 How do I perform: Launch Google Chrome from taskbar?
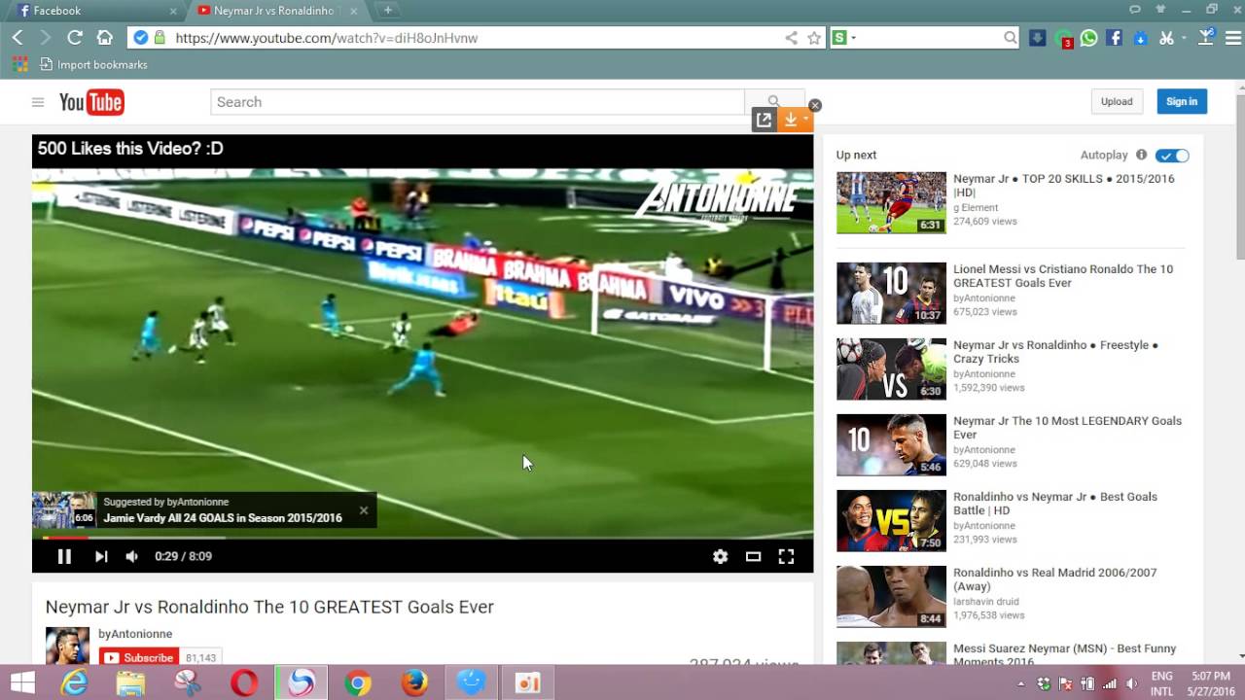(358, 683)
